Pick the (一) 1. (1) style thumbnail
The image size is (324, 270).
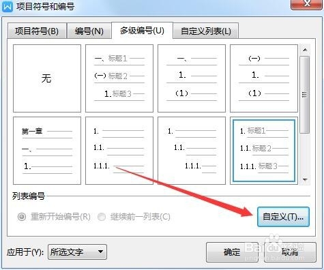pos(264,78)
